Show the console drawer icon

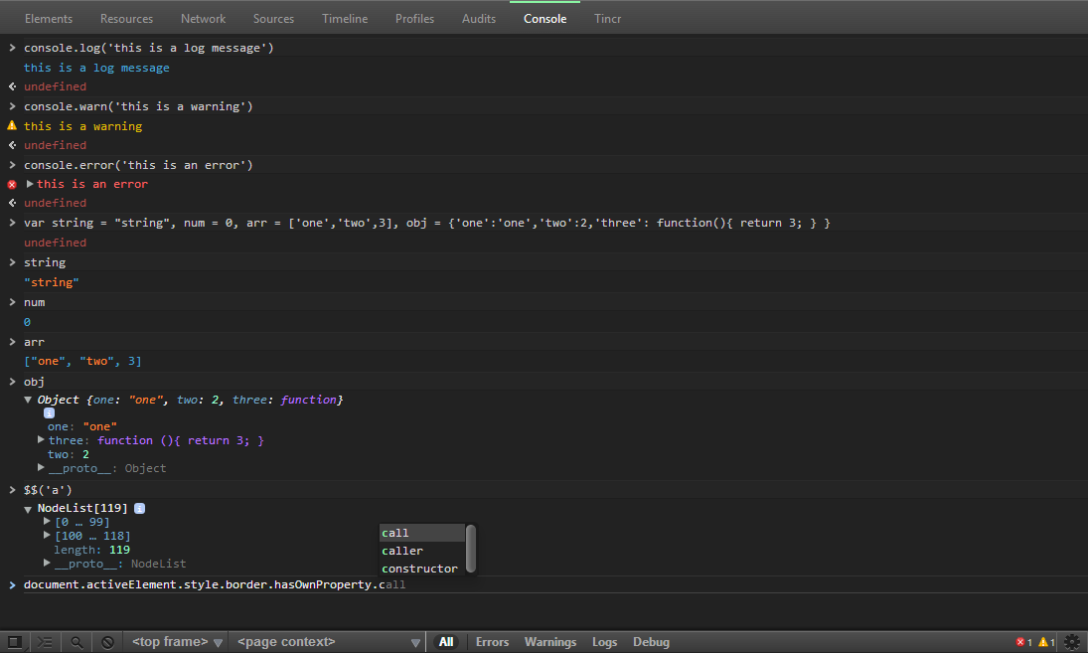[45, 642]
